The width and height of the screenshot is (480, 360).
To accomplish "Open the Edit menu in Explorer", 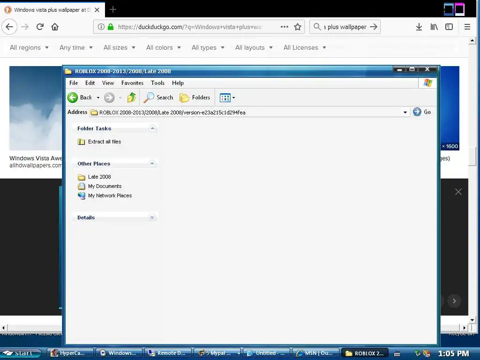I will [x=90, y=83].
